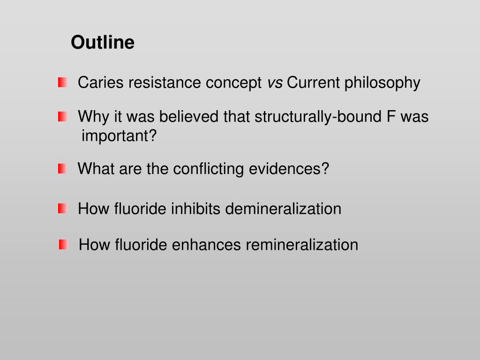Screen dimensions: 480x360
Task: Click the word important?
Action: 119,135
